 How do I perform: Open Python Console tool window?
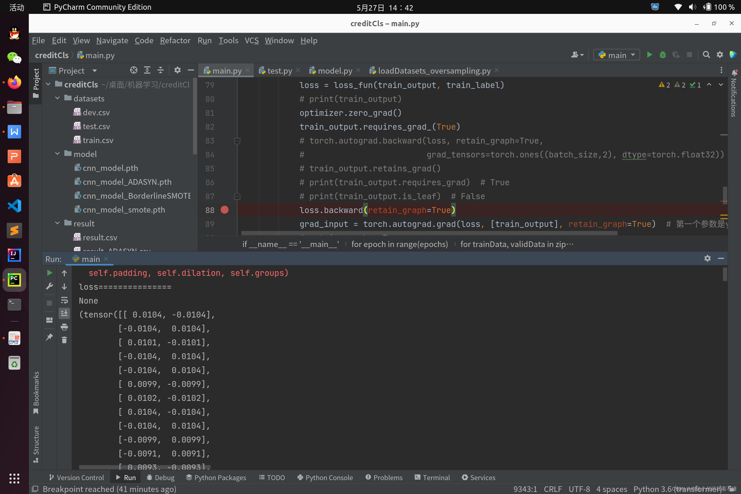click(x=325, y=477)
